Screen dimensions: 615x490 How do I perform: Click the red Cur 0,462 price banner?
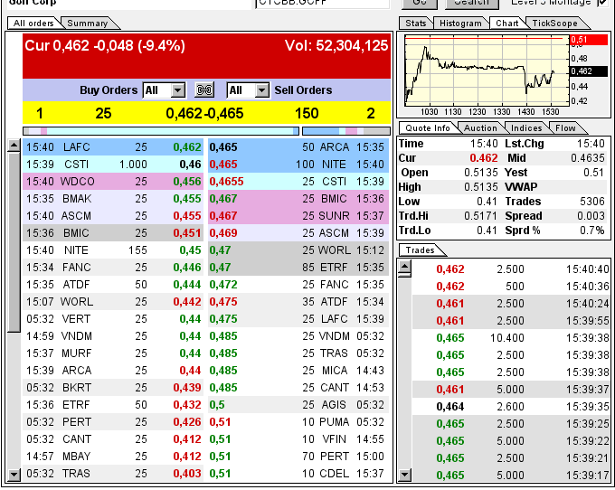(x=207, y=56)
